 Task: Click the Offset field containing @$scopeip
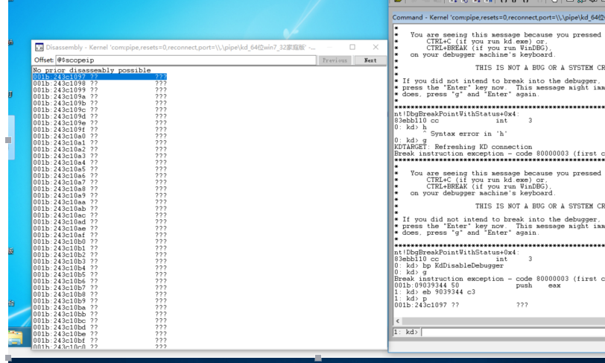[x=186, y=60]
